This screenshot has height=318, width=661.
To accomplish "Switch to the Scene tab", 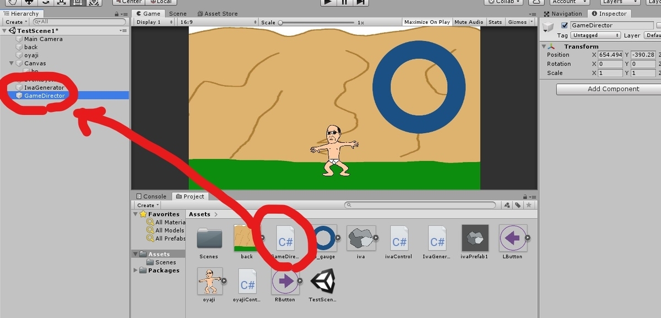I will (177, 14).
